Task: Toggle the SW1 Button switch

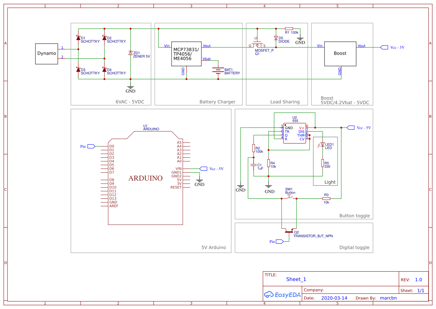Action: pos(289,197)
